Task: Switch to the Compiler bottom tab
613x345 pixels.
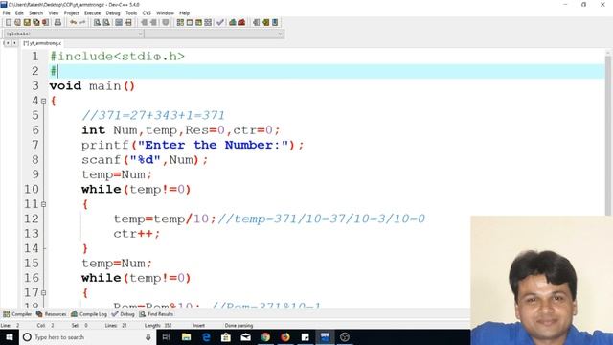Action: point(17,314)
